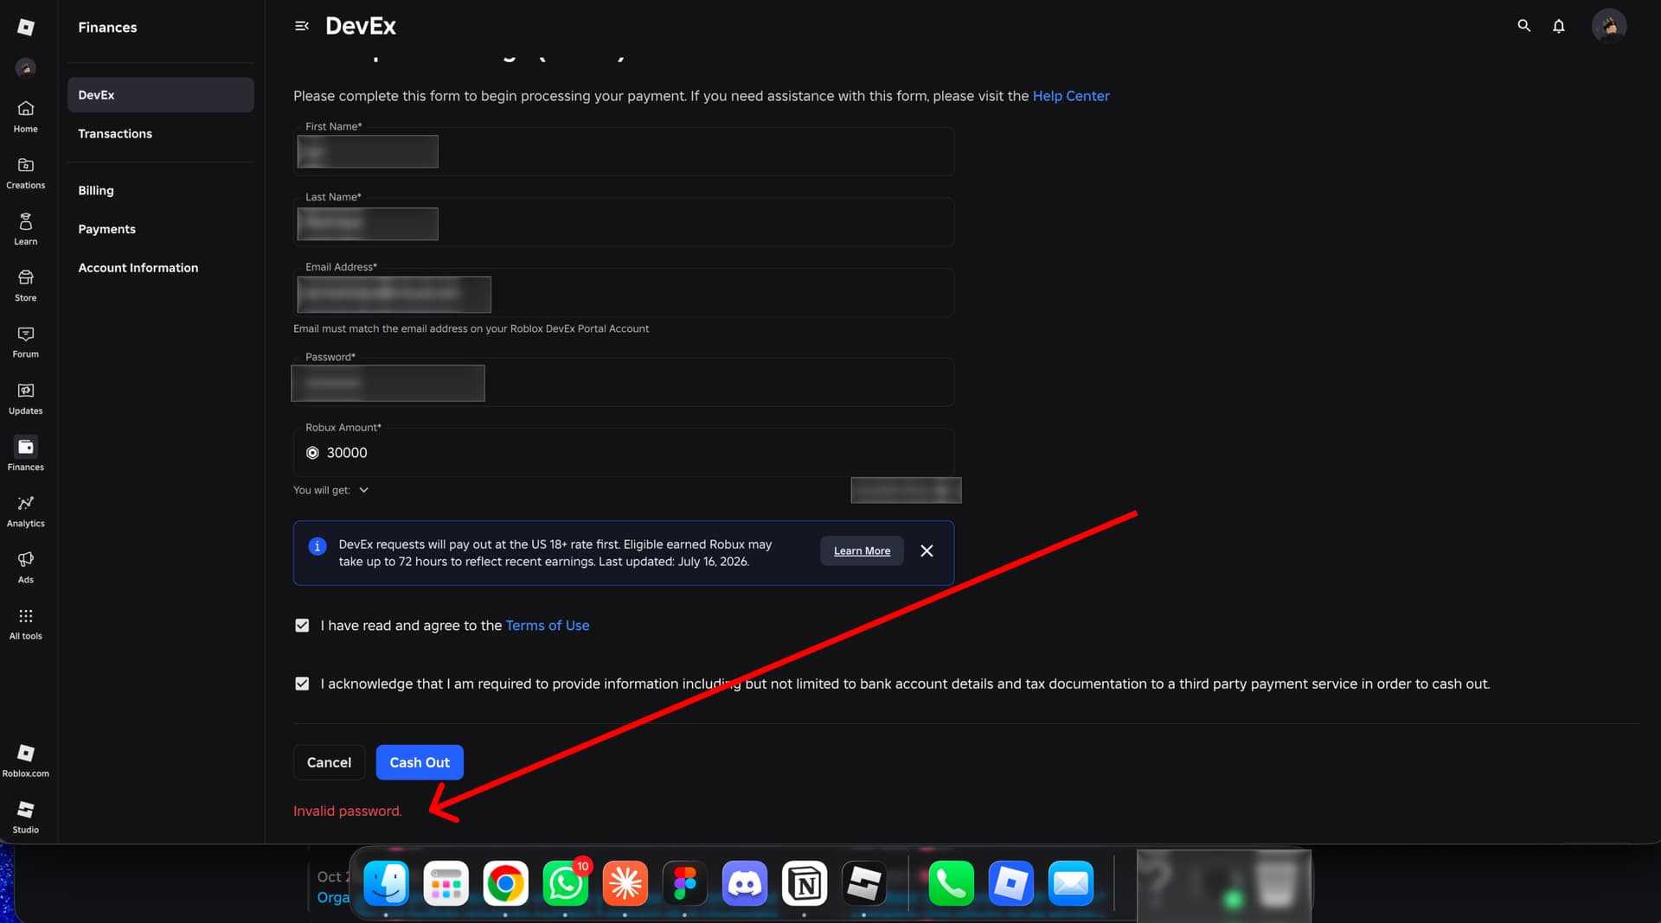Screen dimensions: 1661x923
Task: Open Launchpad from the Dock
Action: click(x=446, y=883)
